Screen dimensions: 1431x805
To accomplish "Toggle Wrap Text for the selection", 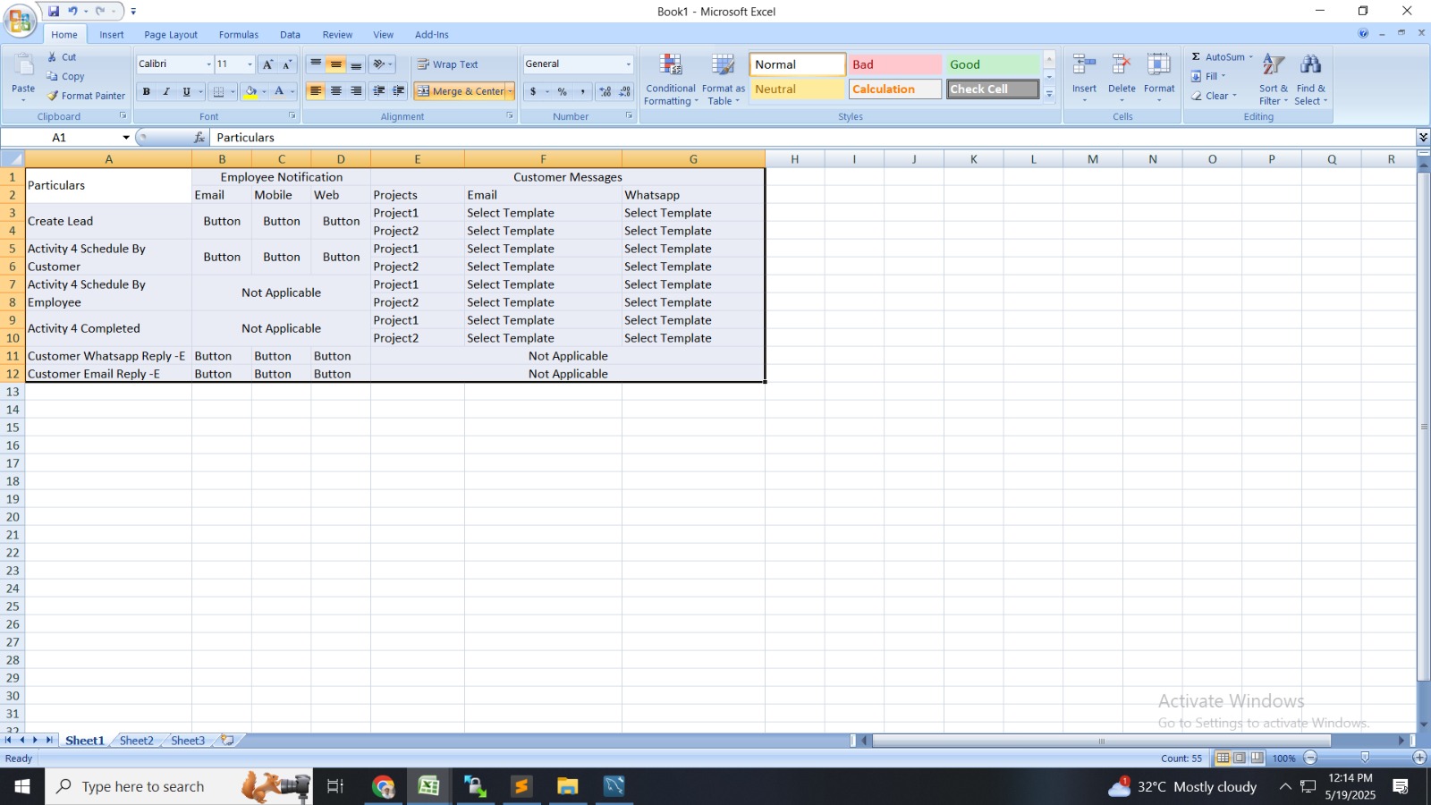I will click(x=447, y=64).
